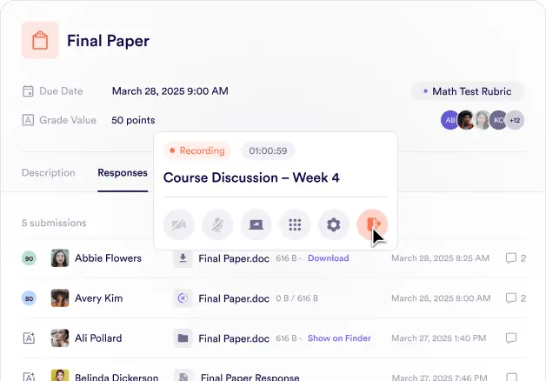
Task: Open the grid apps button
Action: 295,224
